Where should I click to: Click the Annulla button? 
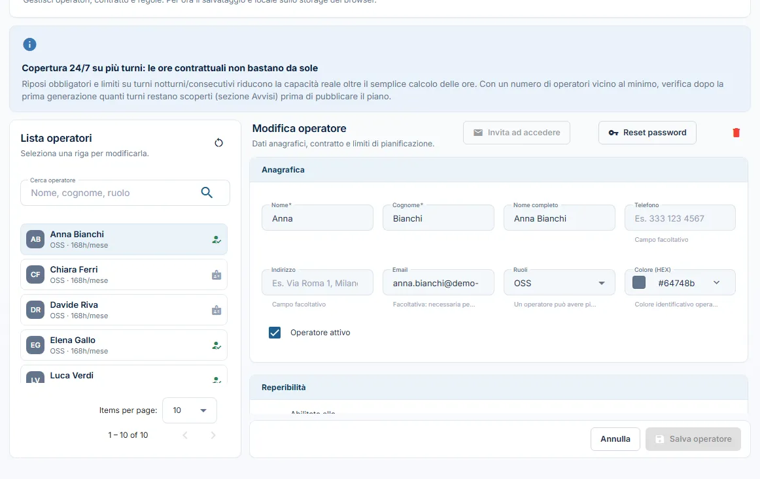(615, 439)
